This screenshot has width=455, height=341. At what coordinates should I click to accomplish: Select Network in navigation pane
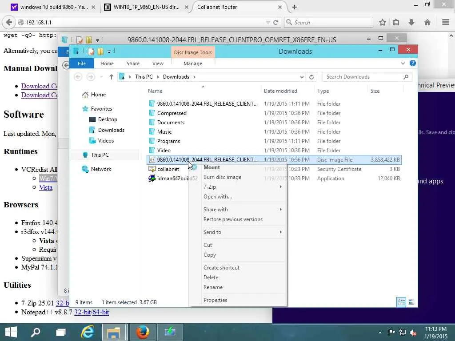tap(101, 169)
